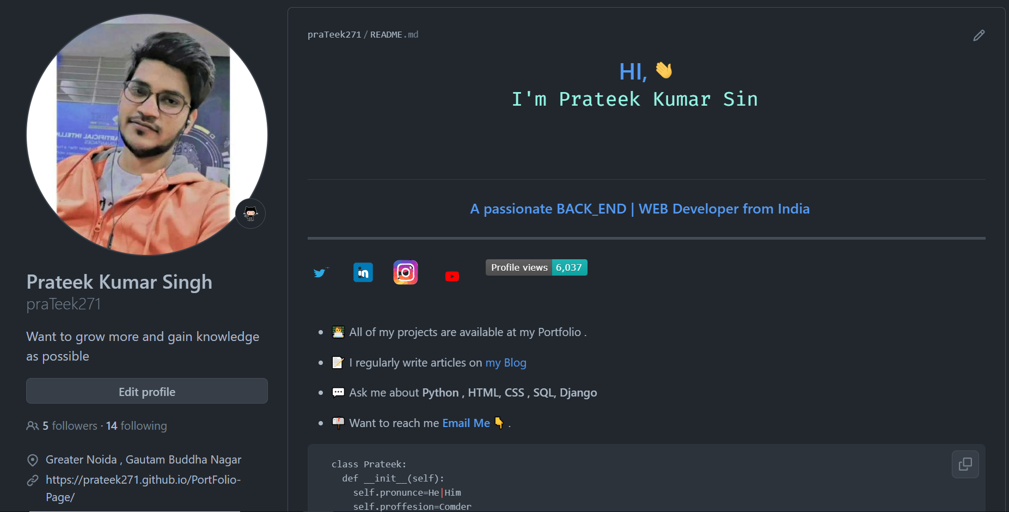Screen dimensions: 1009x512
Task: Click the animated I'm Prateek Kumar typing banner
Action: pos(635,99)
